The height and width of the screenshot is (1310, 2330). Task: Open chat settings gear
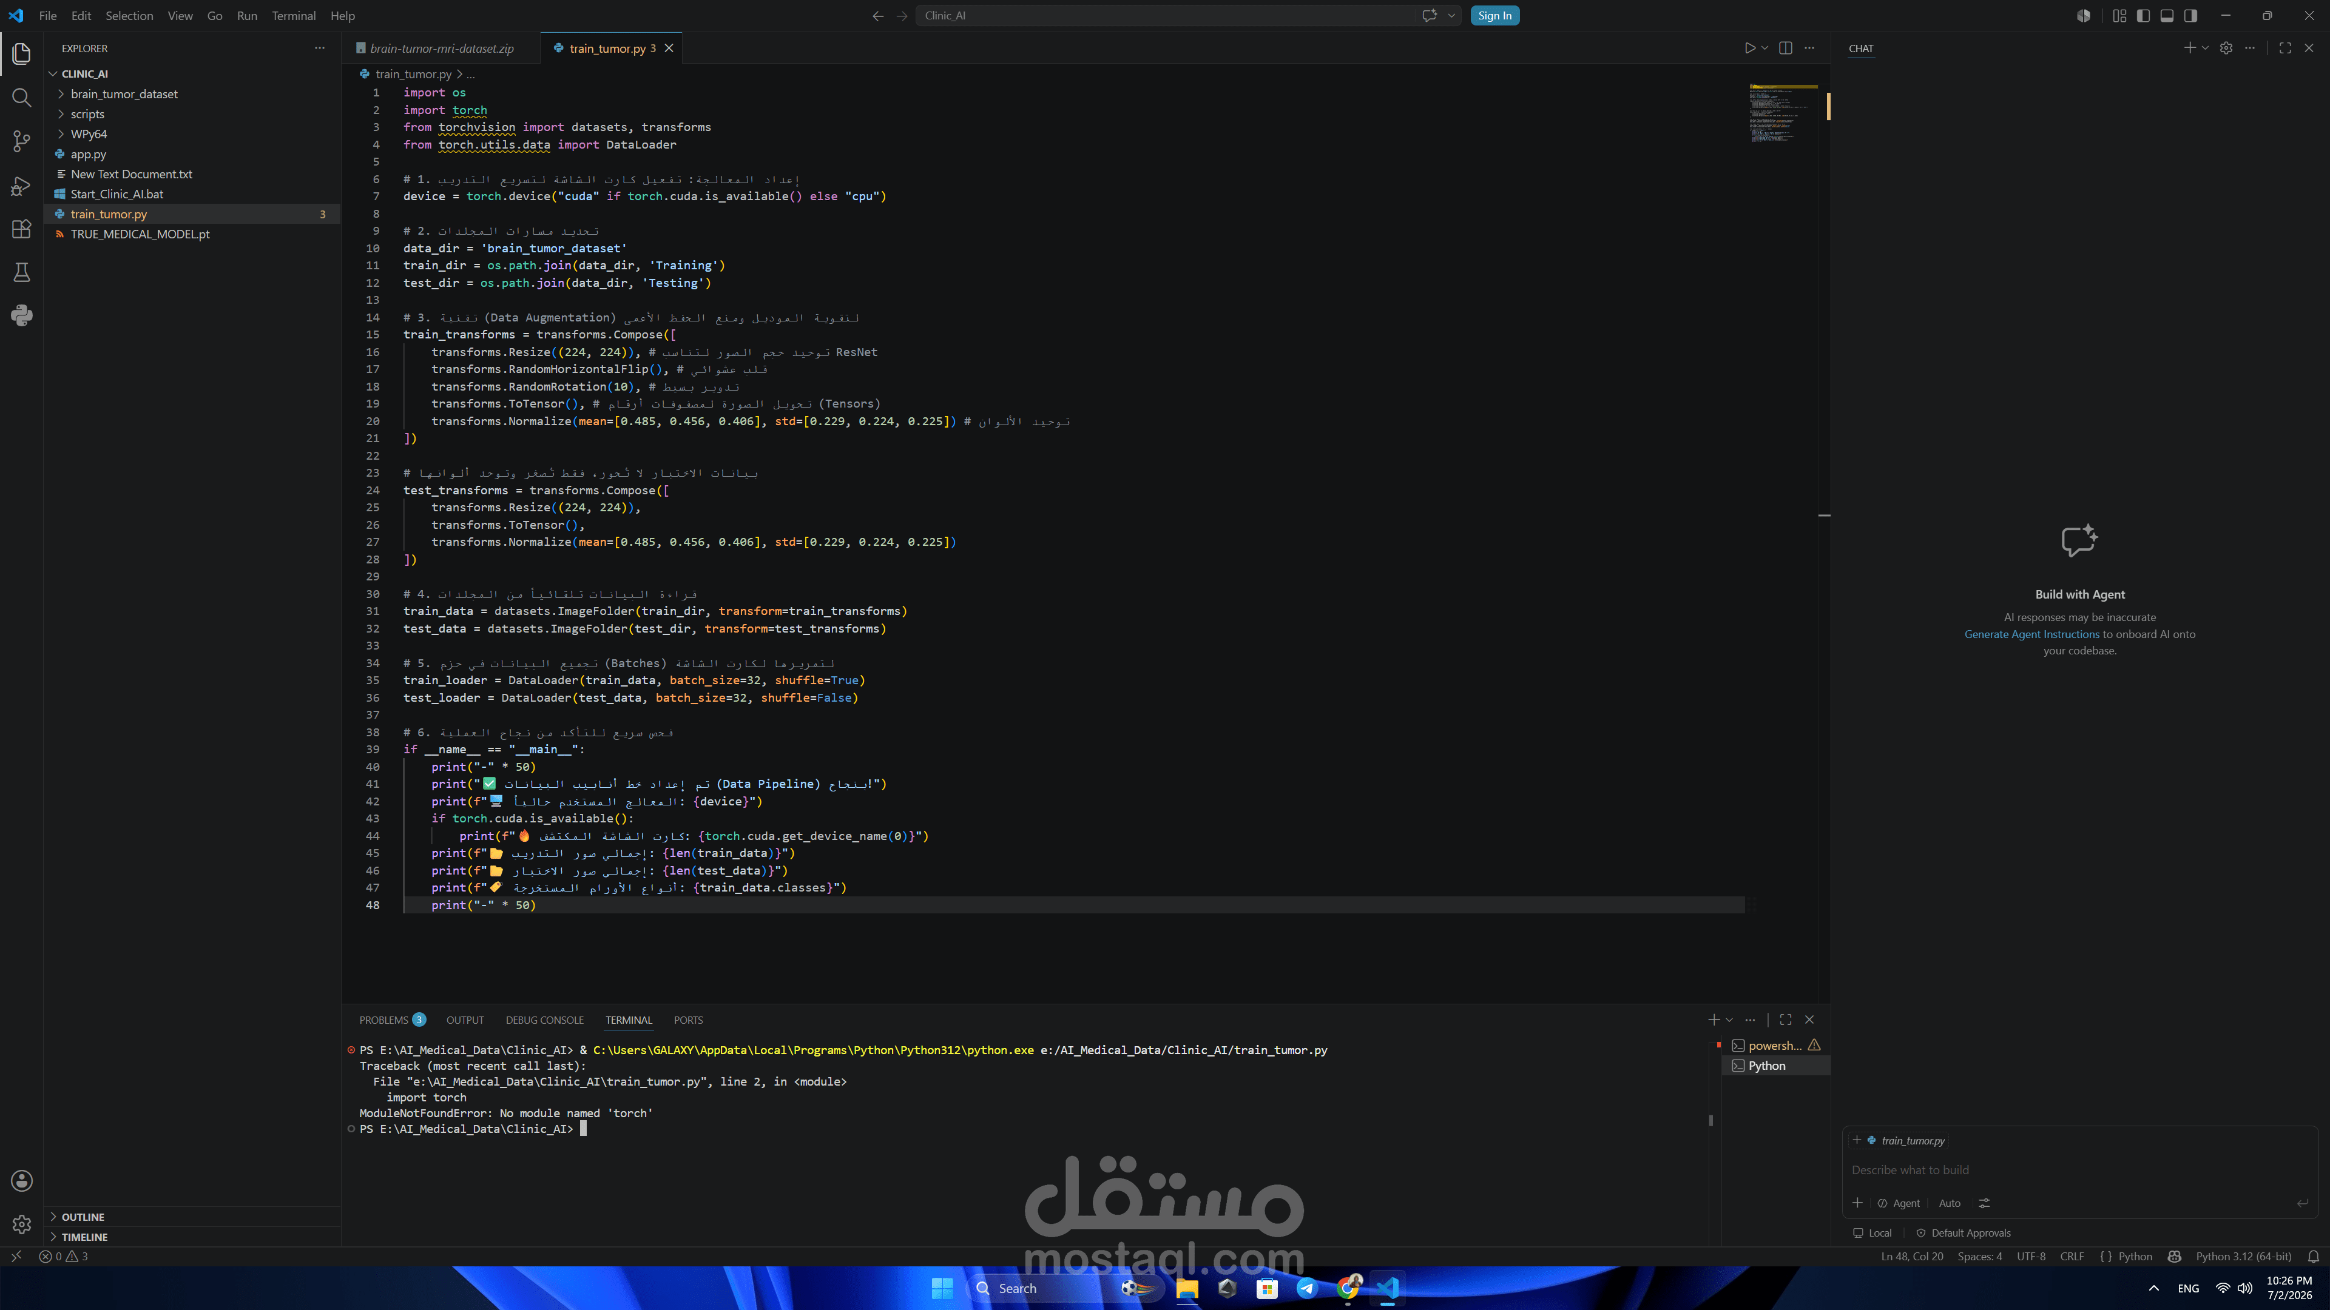[2226, 48]
